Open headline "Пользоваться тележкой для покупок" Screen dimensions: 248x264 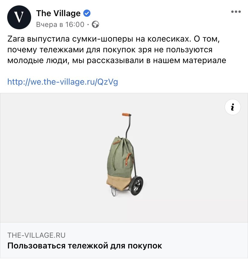pos(85,246)
